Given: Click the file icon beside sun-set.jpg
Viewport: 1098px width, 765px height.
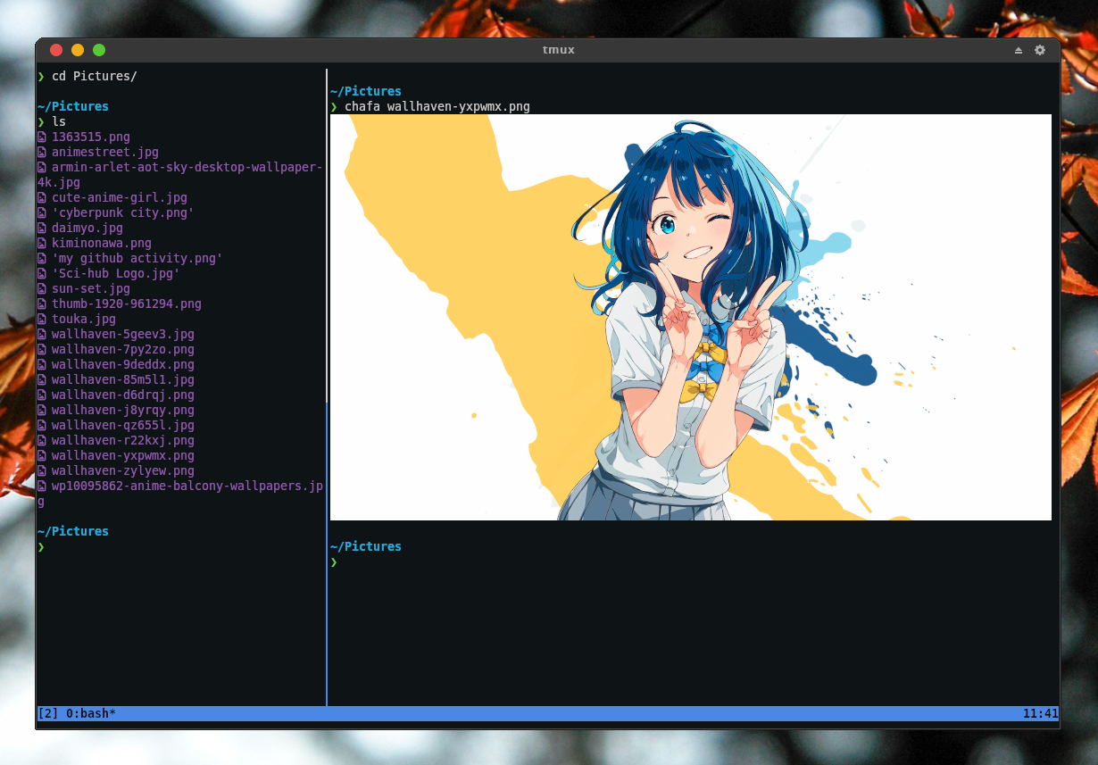Looking at the screenshot, I should pyautogui.click(x=41, y=288).
